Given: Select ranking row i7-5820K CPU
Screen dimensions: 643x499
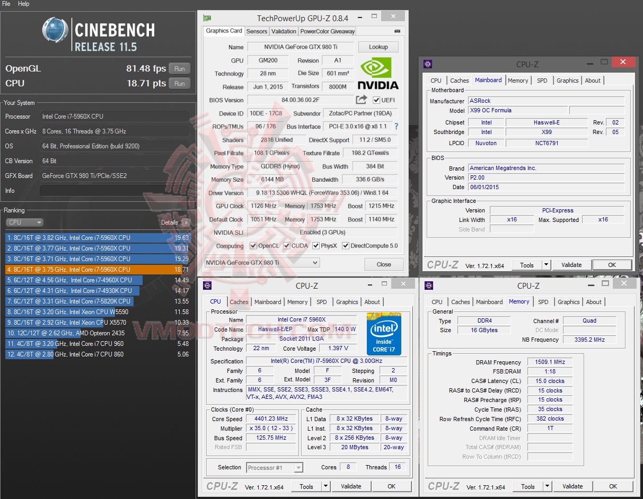Looking at the screenshot, I should pos(98,301).
